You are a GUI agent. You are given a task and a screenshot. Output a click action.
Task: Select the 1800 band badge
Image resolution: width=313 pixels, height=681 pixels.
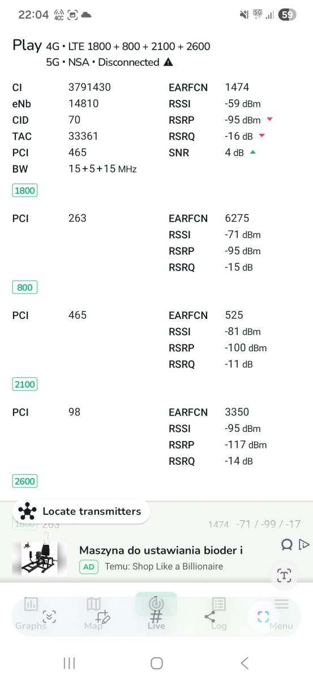(25, 191)
